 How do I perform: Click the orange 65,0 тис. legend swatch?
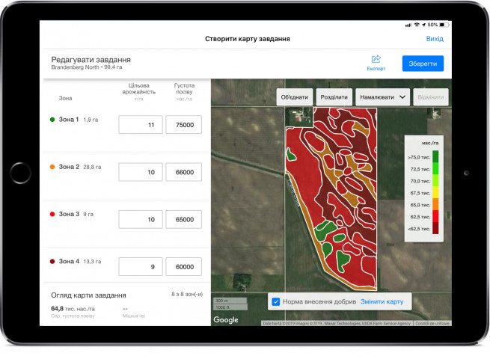click(435, 204)
